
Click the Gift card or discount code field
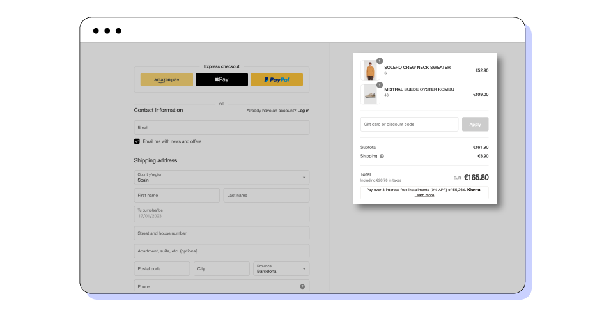coord(409,124)
